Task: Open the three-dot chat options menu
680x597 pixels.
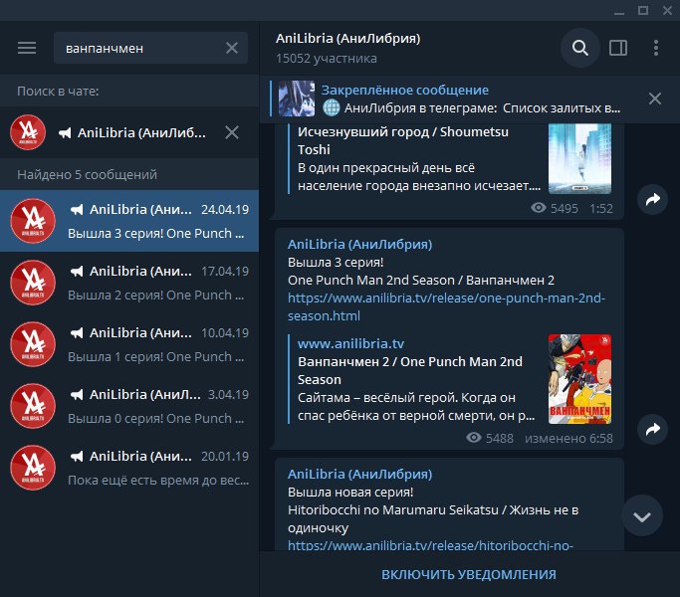Action: pyautogui.click(x=656, y=48)
